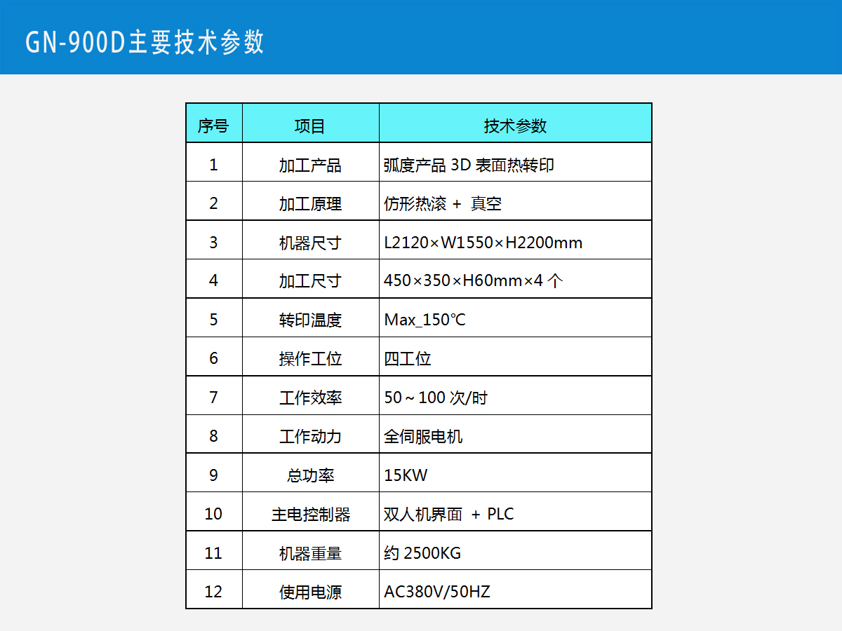Click row number 2 cell
Screen dimensions: 842x631
click(214, 201)
